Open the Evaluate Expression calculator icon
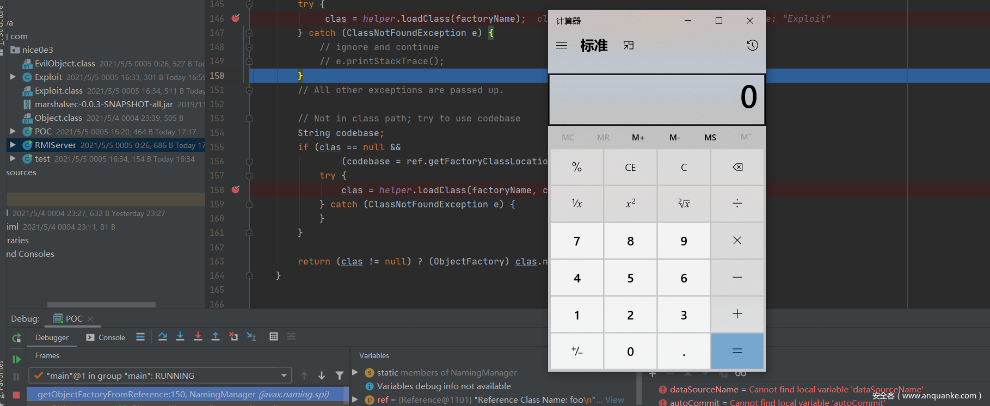The image size is (990, 406). point(274,337)
